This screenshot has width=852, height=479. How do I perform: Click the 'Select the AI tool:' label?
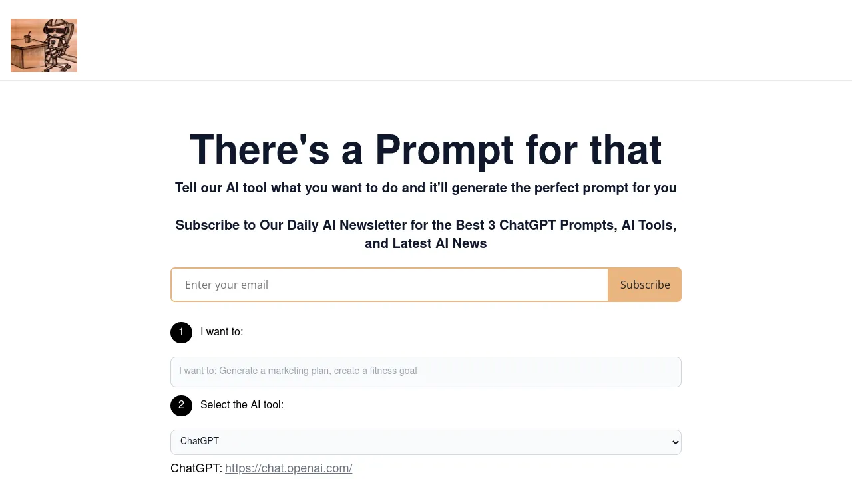pos(242,404)
